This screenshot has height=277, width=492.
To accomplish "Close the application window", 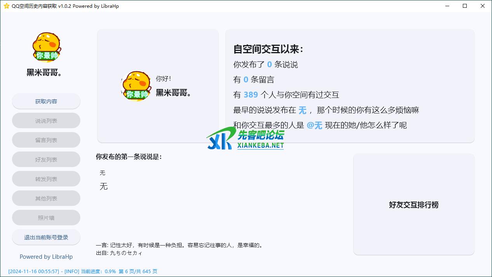I will click(483, 6).
